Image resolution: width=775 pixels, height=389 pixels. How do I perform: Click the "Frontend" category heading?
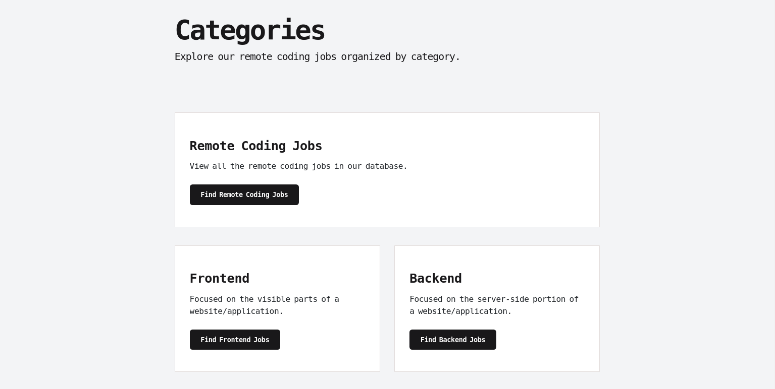pos(219,278)
